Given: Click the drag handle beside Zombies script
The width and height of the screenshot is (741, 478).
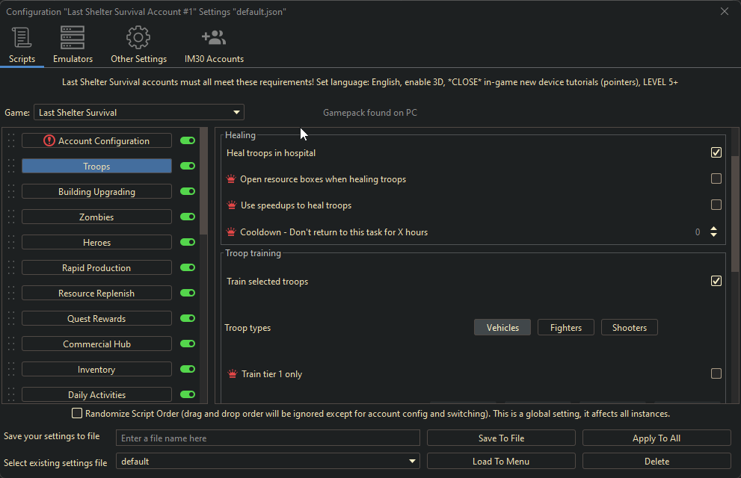Looking at the screenshot, I should click(x=10, y=217).
